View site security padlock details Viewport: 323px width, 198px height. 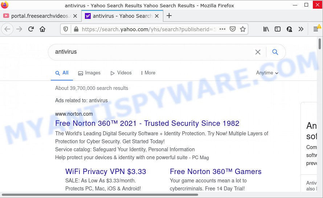pos(76,29)
